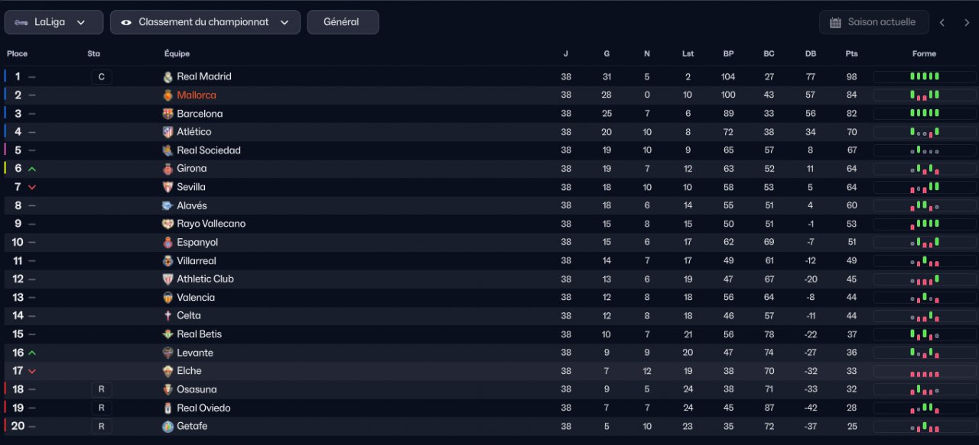Click the Barcelona club crest icon
The height and width of the screenshot is (445, 979).
coord(168,114)
